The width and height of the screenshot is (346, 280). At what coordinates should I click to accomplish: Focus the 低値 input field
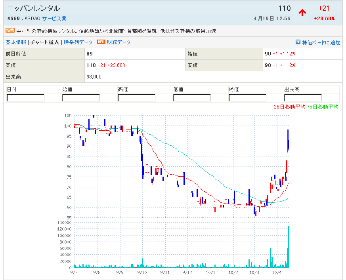pyautogui.click(x=192, y=98)
